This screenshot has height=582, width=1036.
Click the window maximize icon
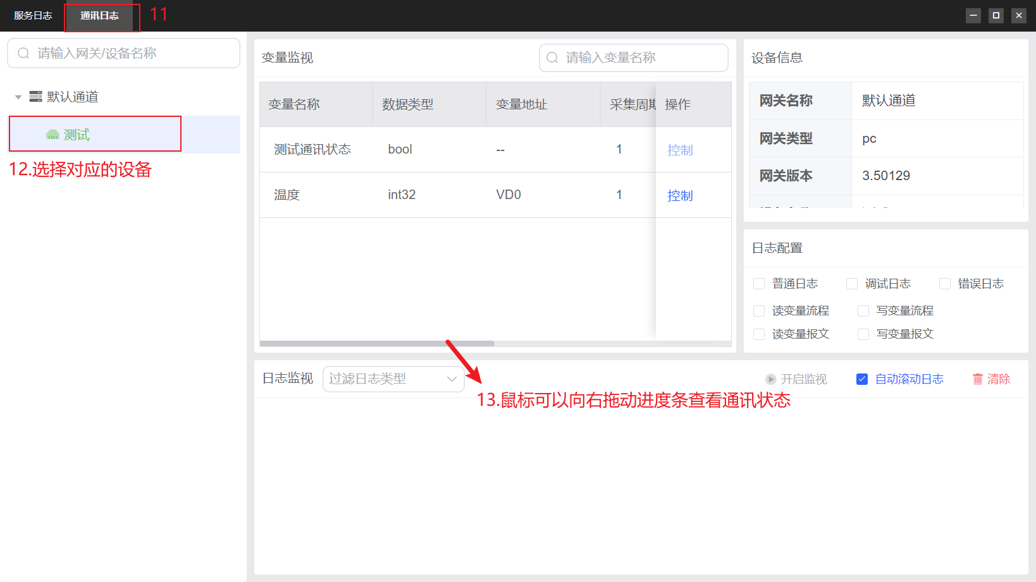pos(996,15)
